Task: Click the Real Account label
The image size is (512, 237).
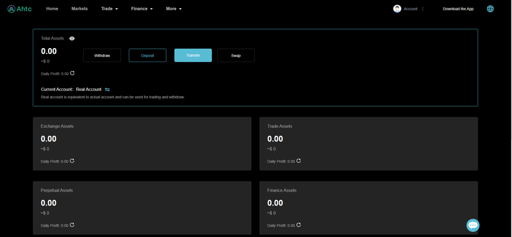Action: [89, 90]
